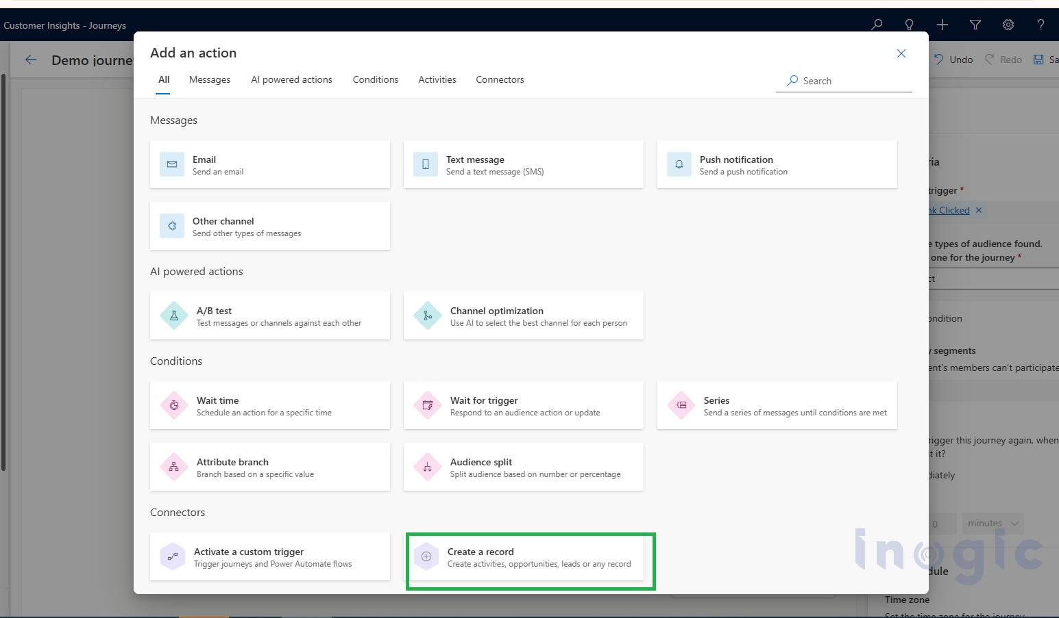Go back with the arrow beside Demo journey
This screenshot has height=618, width=1059.
(31, 60)
